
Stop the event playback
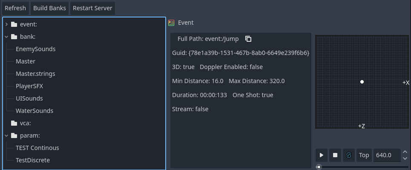coord(335,156)
